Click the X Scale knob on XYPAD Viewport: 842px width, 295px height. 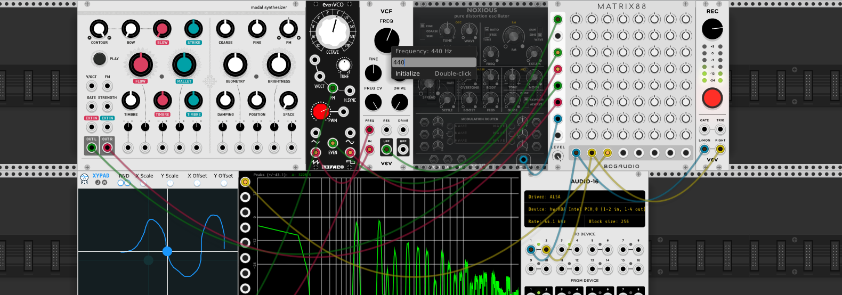click(143, 183)
